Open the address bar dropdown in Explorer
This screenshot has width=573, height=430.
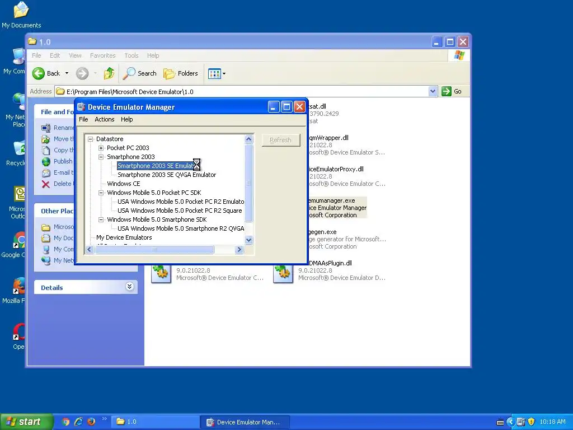[433, 91]
